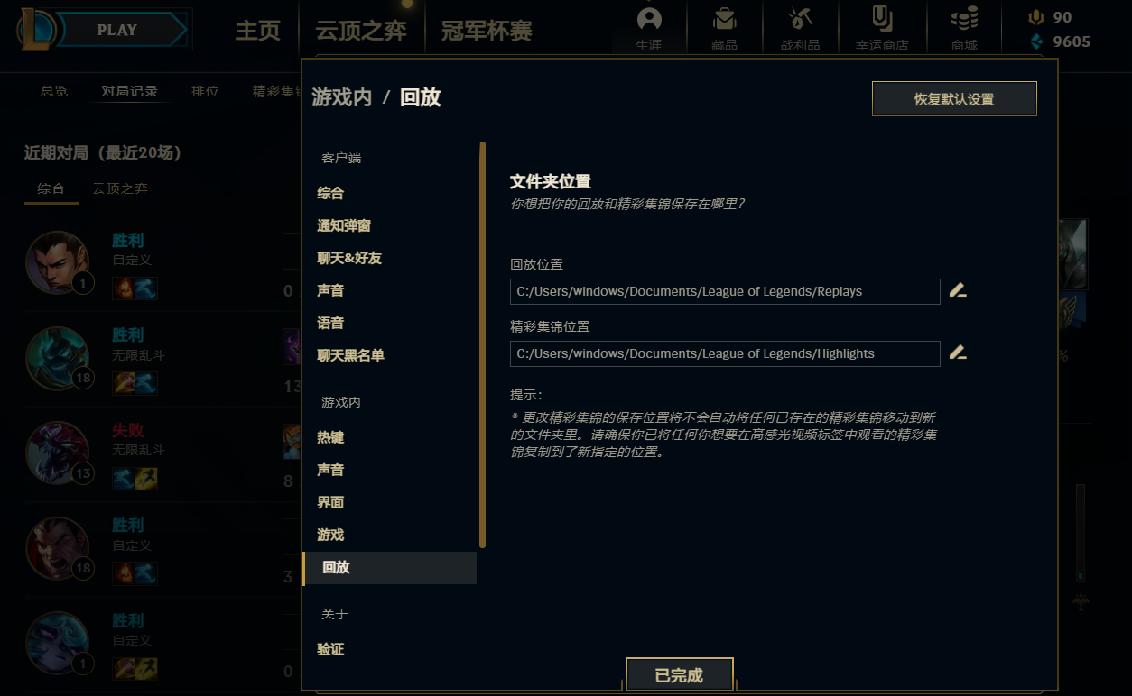Edit the 回放位置 folder path pencil icon

click(958, 291)
